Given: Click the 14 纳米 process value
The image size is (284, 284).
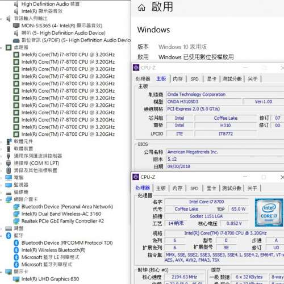Looking at the screenshot, I should pyautogui.click(x=176, y=223).
